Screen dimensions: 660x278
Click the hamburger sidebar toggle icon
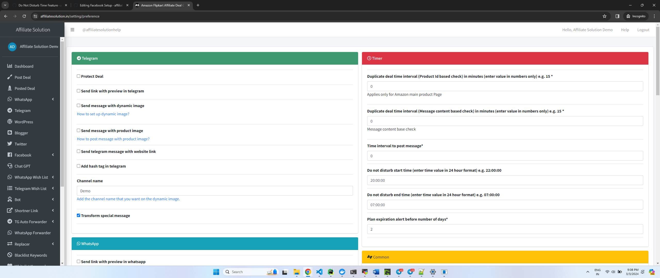[72, 30]
